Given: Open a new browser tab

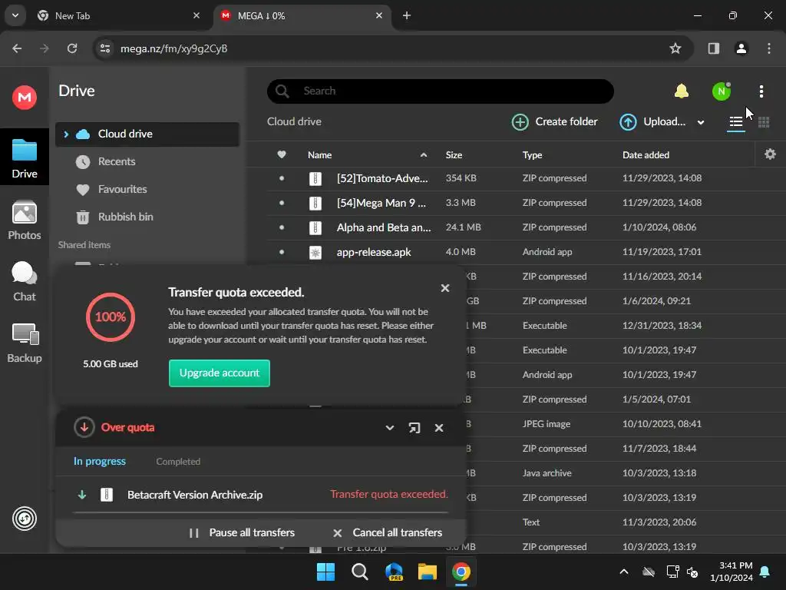Looking at the screenshot, I should (x=407, y=15).
